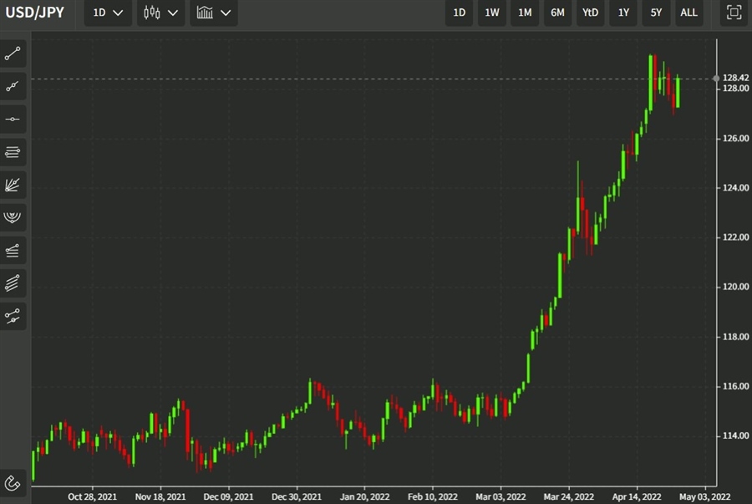Image resolution: width=752 pixels, height=504 pixels.
Task: Set the range to 1M
Action: (525, 13)
